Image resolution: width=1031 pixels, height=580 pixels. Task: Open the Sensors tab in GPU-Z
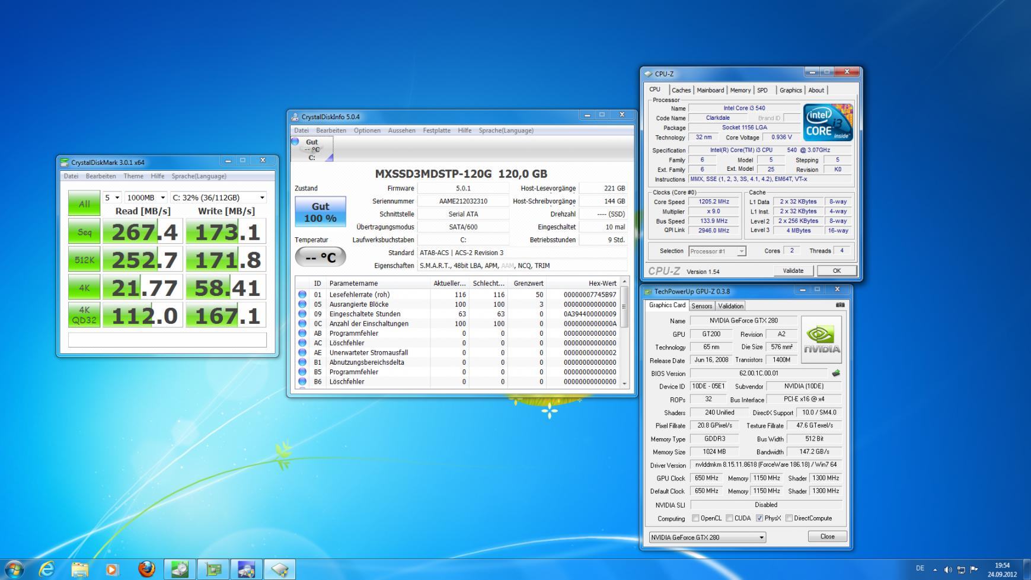pos(701,306)
